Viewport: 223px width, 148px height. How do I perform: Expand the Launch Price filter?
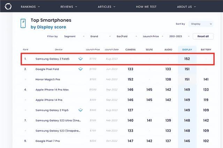point(153,37)
